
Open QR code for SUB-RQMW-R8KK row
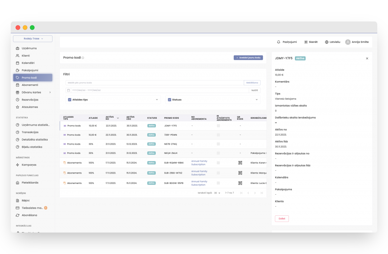click(240, 163)
